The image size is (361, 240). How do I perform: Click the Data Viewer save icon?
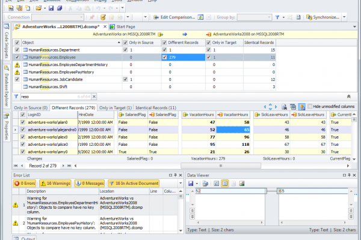[x=191, y=184]
